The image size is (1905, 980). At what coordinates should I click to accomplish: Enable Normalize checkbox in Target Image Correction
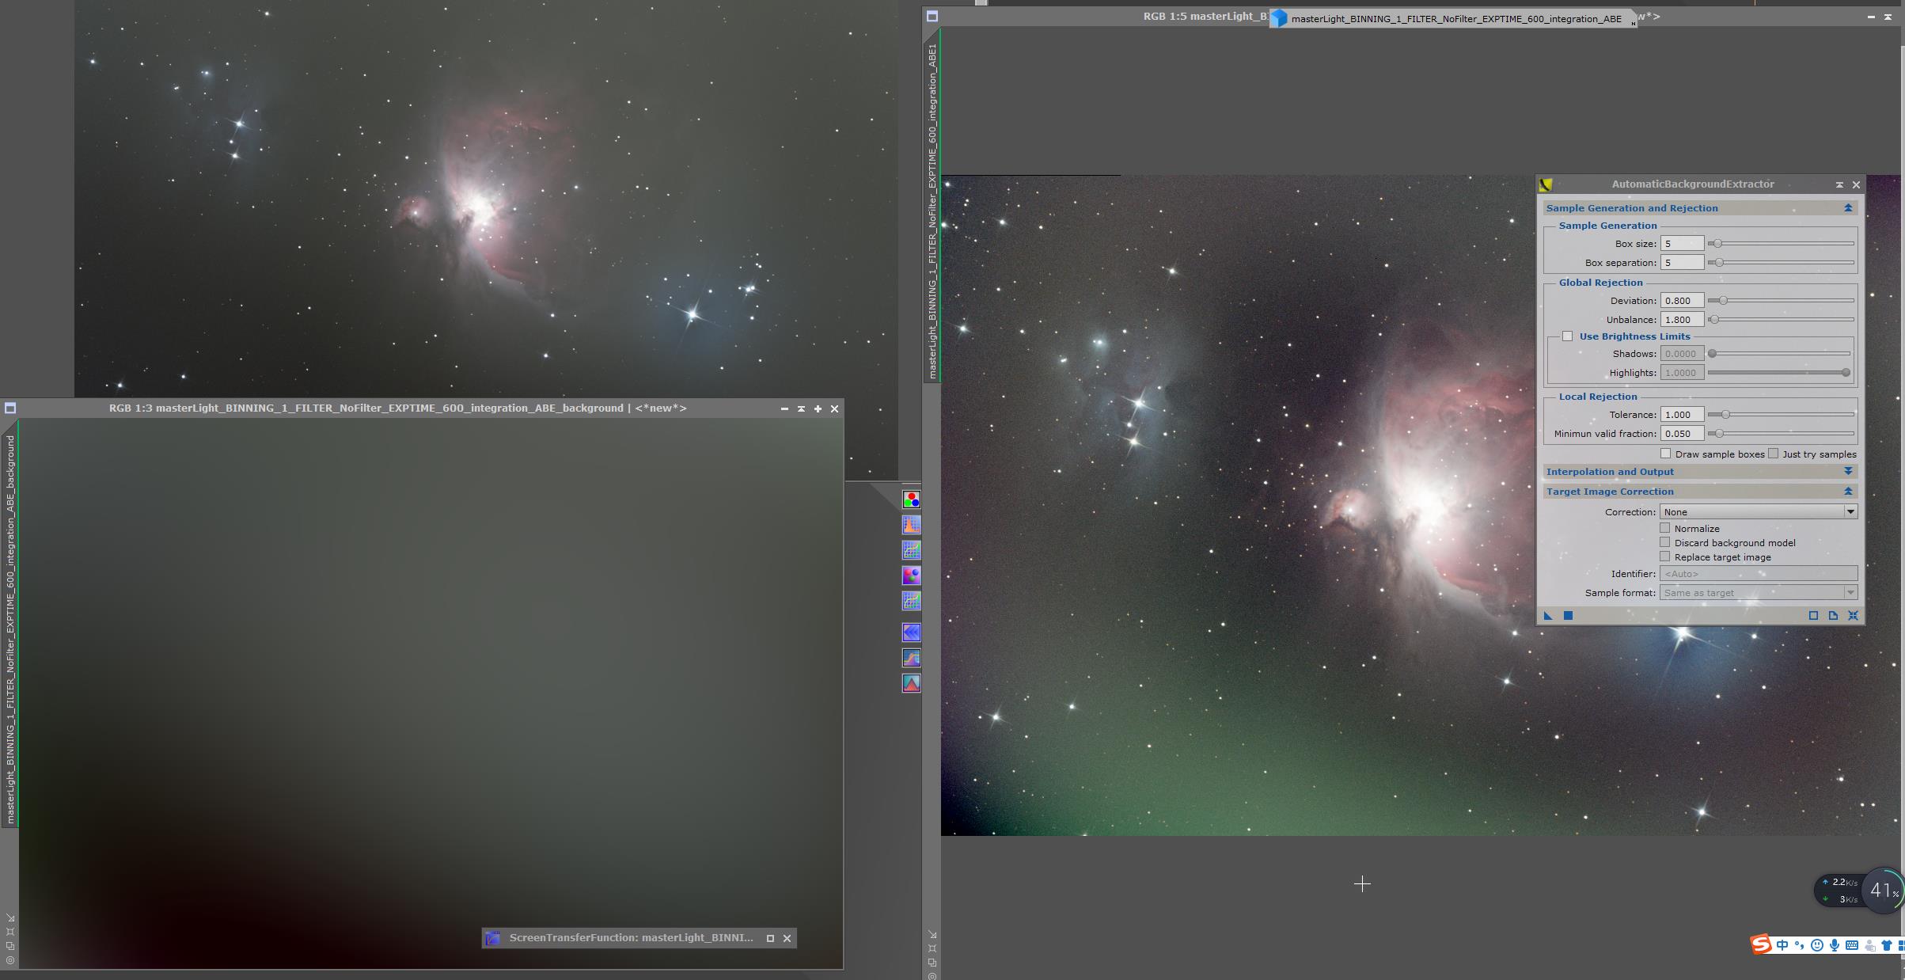(x=1664, y=527)
